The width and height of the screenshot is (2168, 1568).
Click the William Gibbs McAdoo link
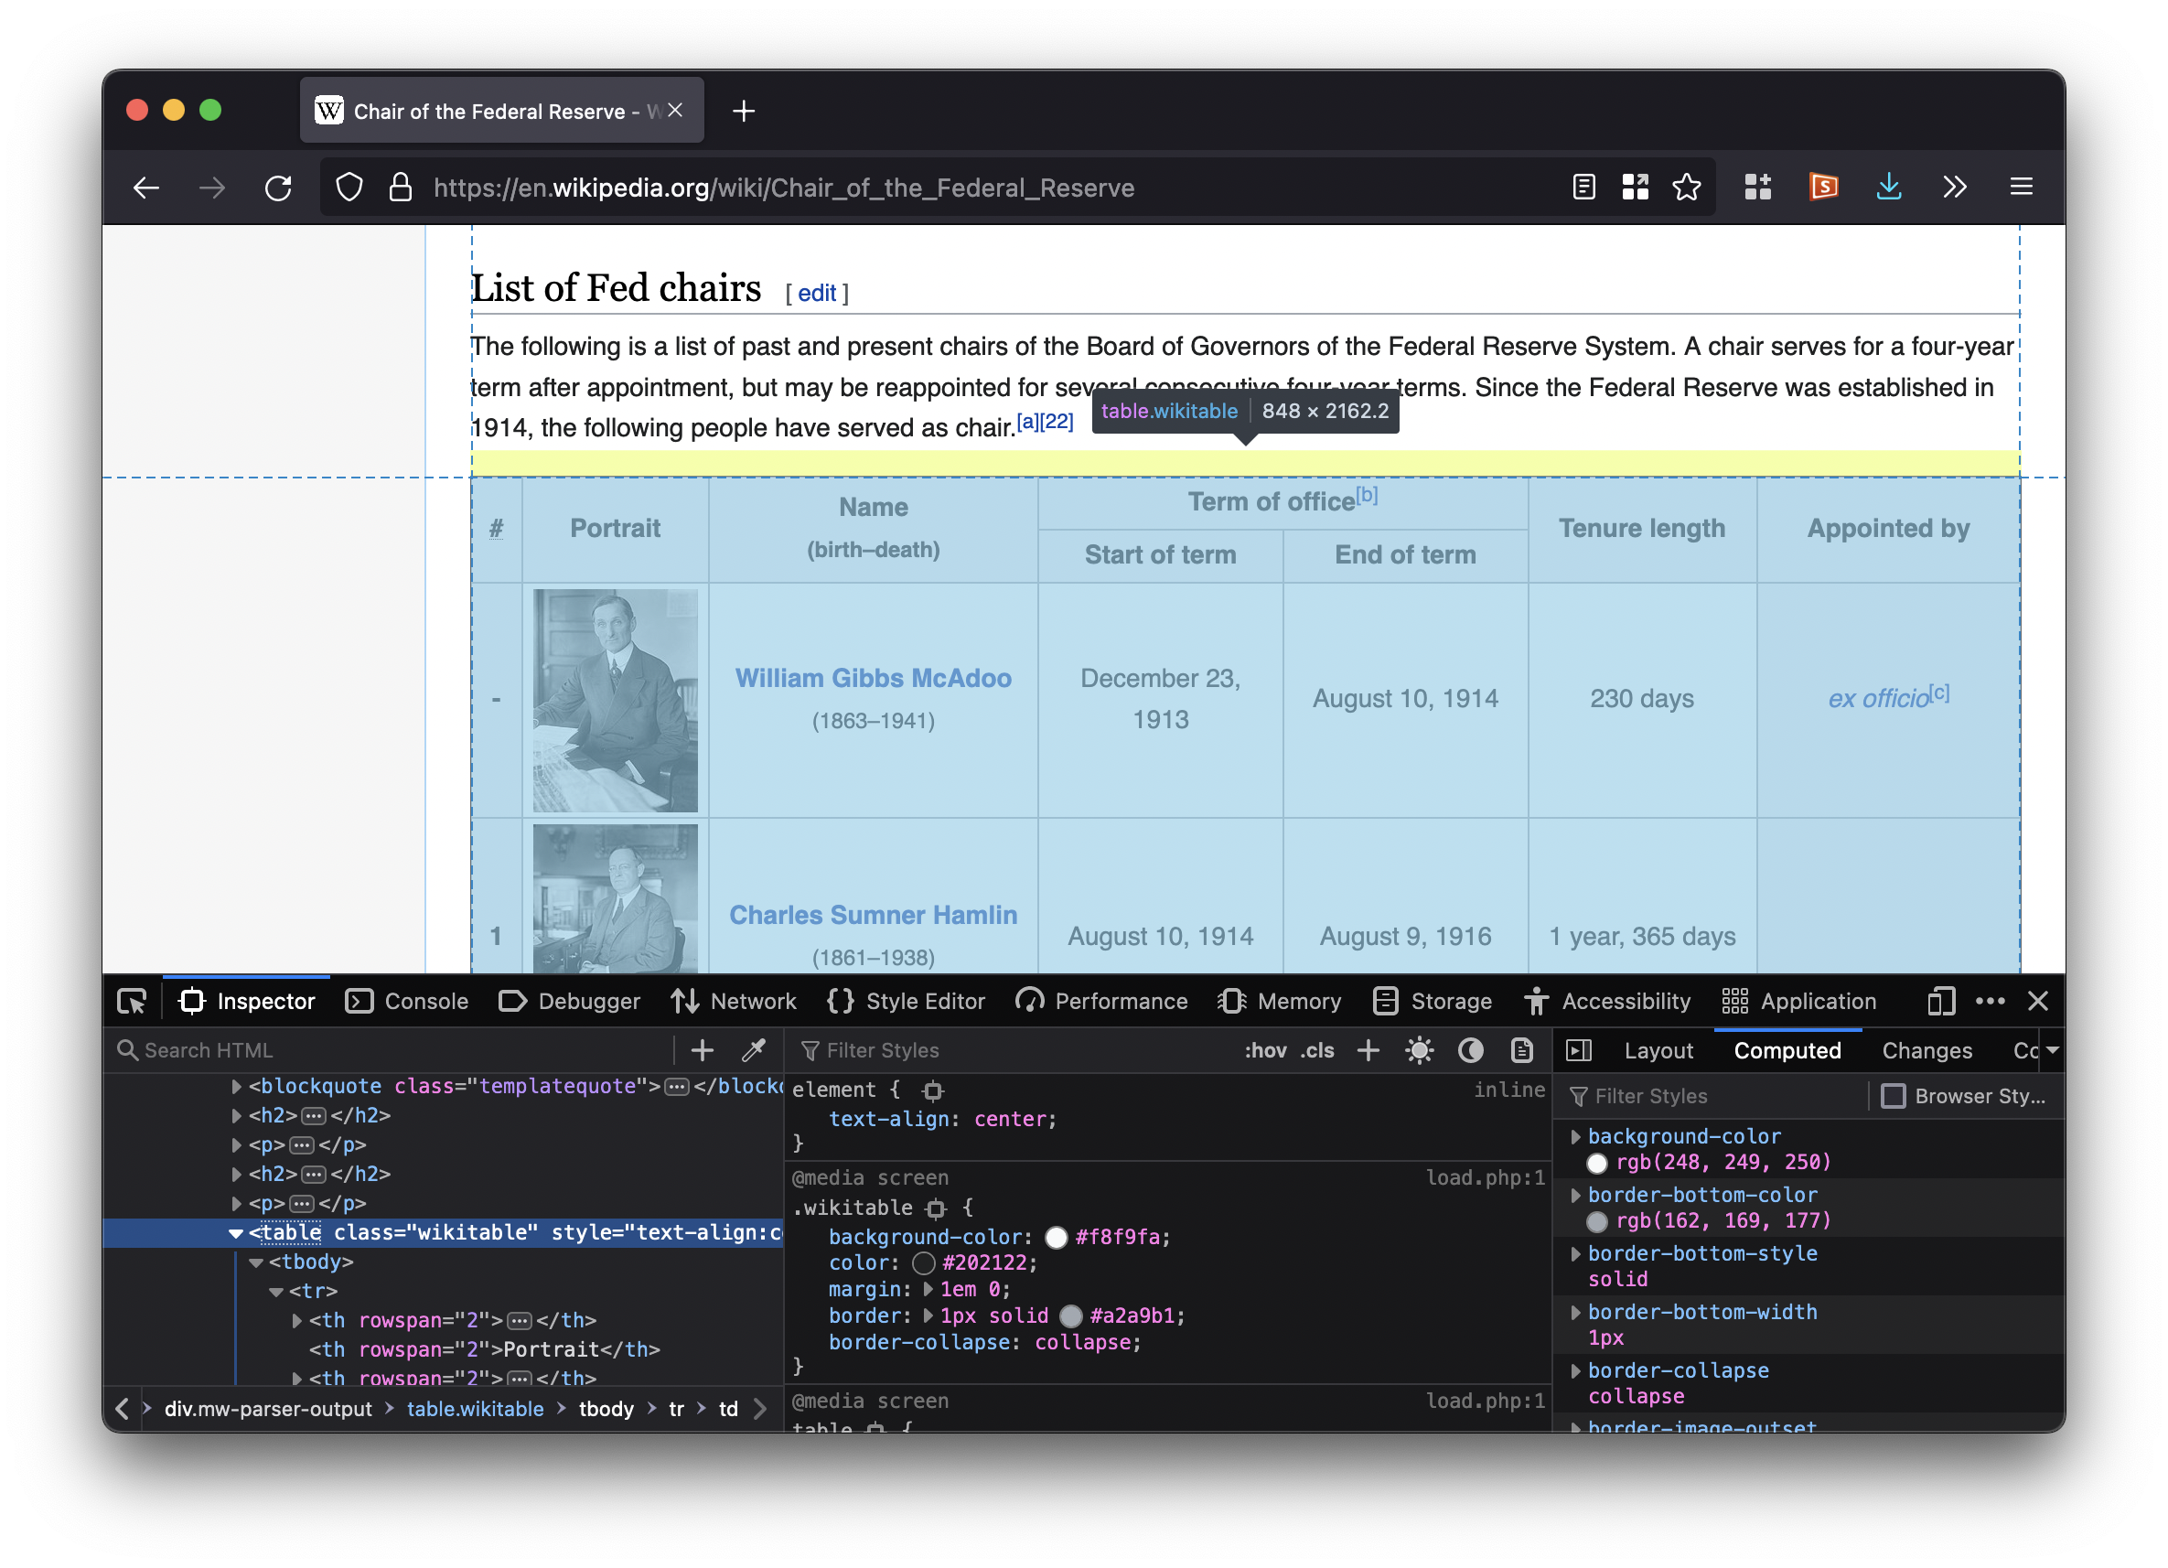(x=873, y=678)
